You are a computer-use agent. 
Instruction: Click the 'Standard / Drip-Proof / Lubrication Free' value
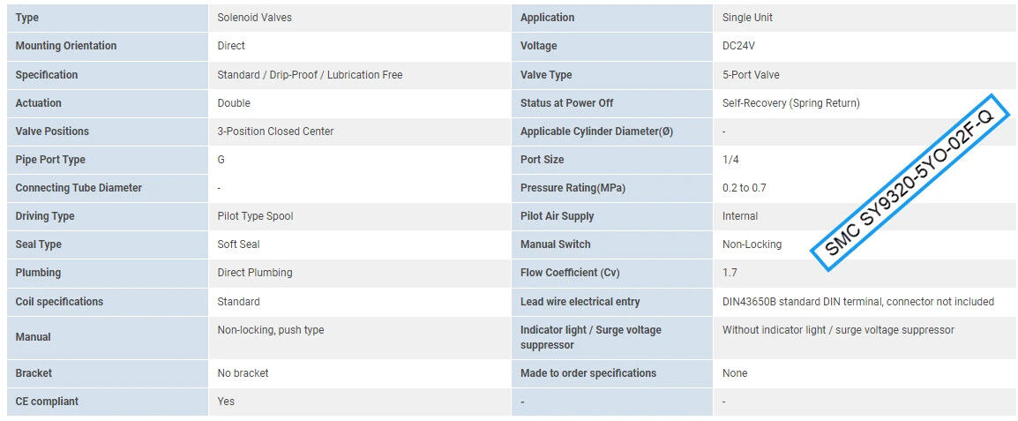tap(310, 75)
